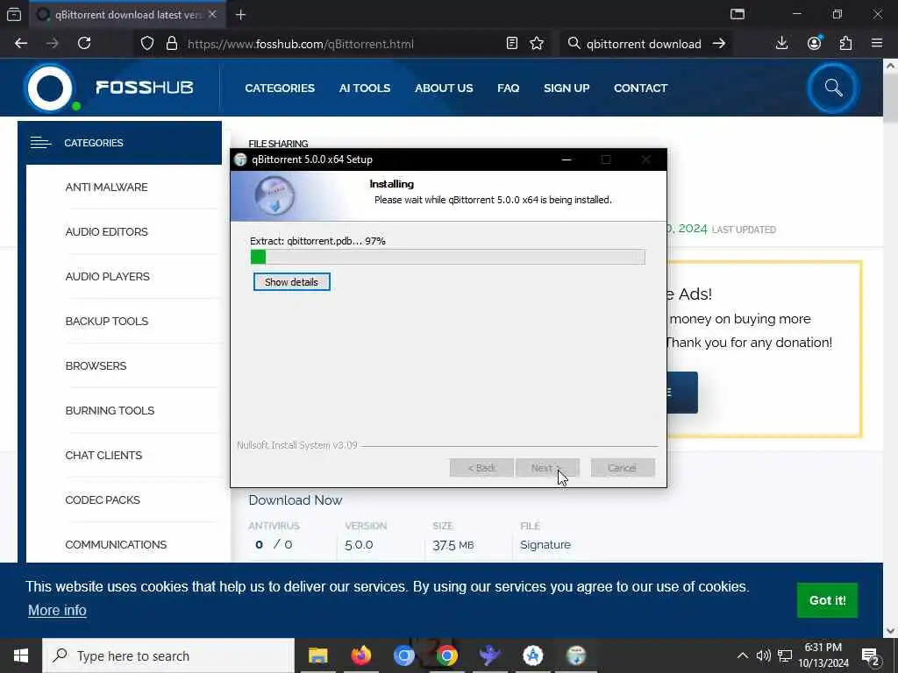Select the ANTI MALWARE category
The width and height of the screenshot is (898, 673).
click(x=106, y=188)
